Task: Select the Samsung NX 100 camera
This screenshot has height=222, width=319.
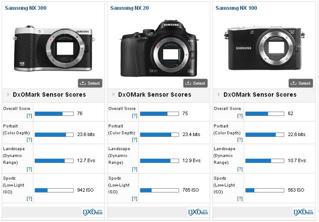Action: 301,83
